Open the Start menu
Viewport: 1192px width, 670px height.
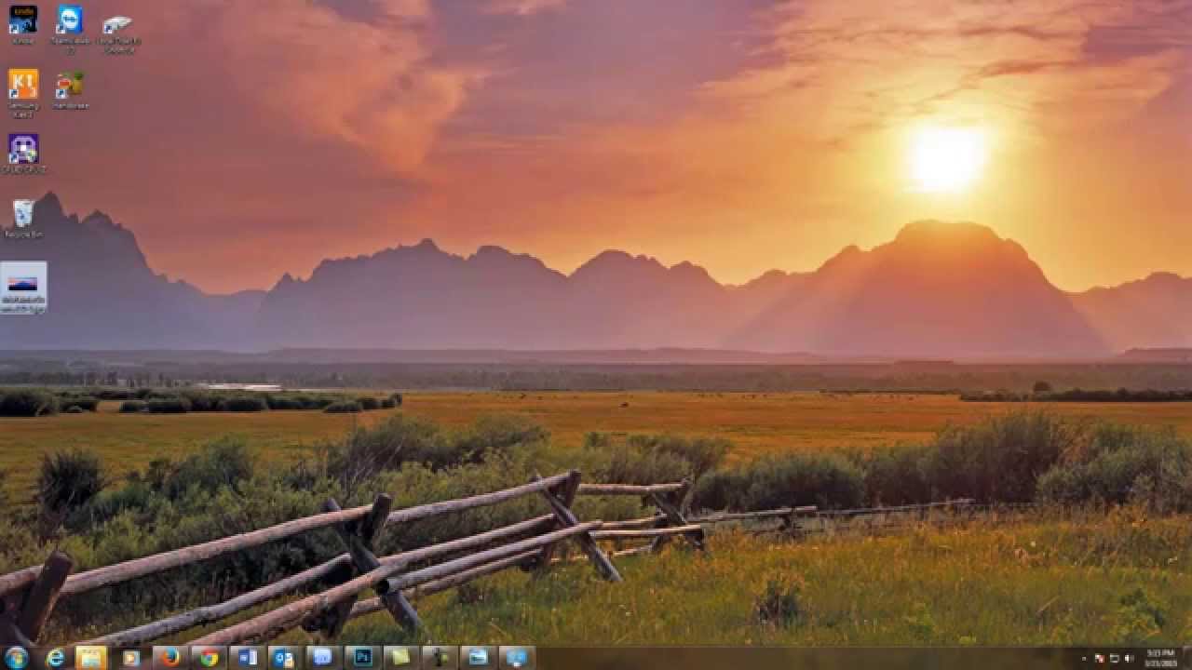pos(14,657)
